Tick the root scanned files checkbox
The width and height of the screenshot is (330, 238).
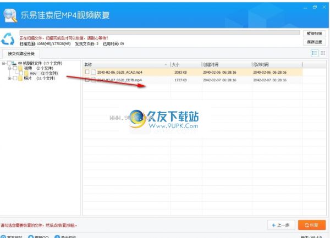pyautogui.click(x=9, y=63)
